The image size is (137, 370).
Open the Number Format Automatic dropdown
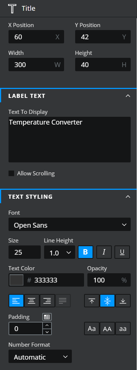click(40, 356)
